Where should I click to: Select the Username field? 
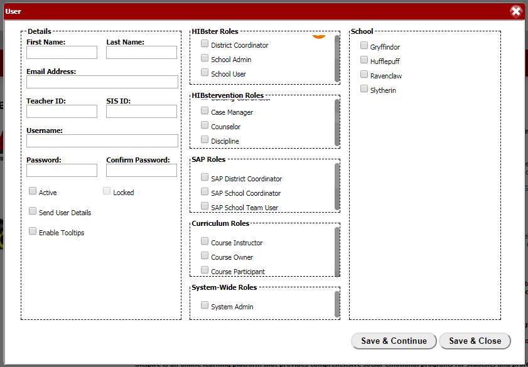click(x=102, y=141)
